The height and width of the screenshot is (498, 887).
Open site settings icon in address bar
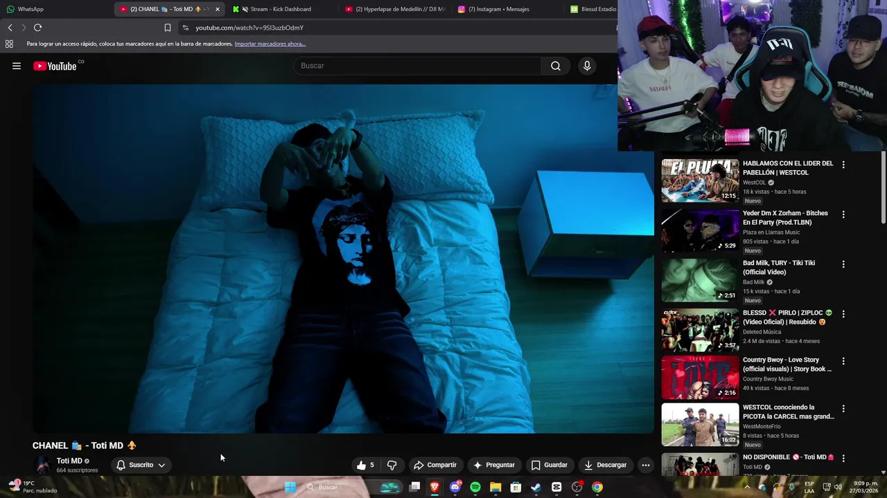(x=185, y=28)
